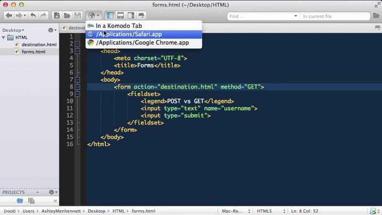Click the Undo toolbar icon
This screenshot has height=215, width=382.
click(33, 16)
